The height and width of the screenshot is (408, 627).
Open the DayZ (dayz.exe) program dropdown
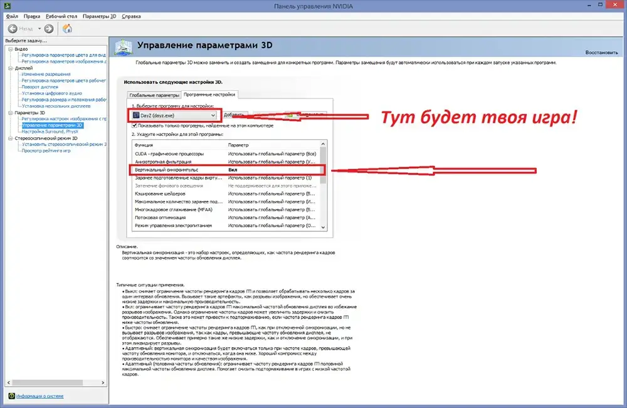click(x=213, y=115)
